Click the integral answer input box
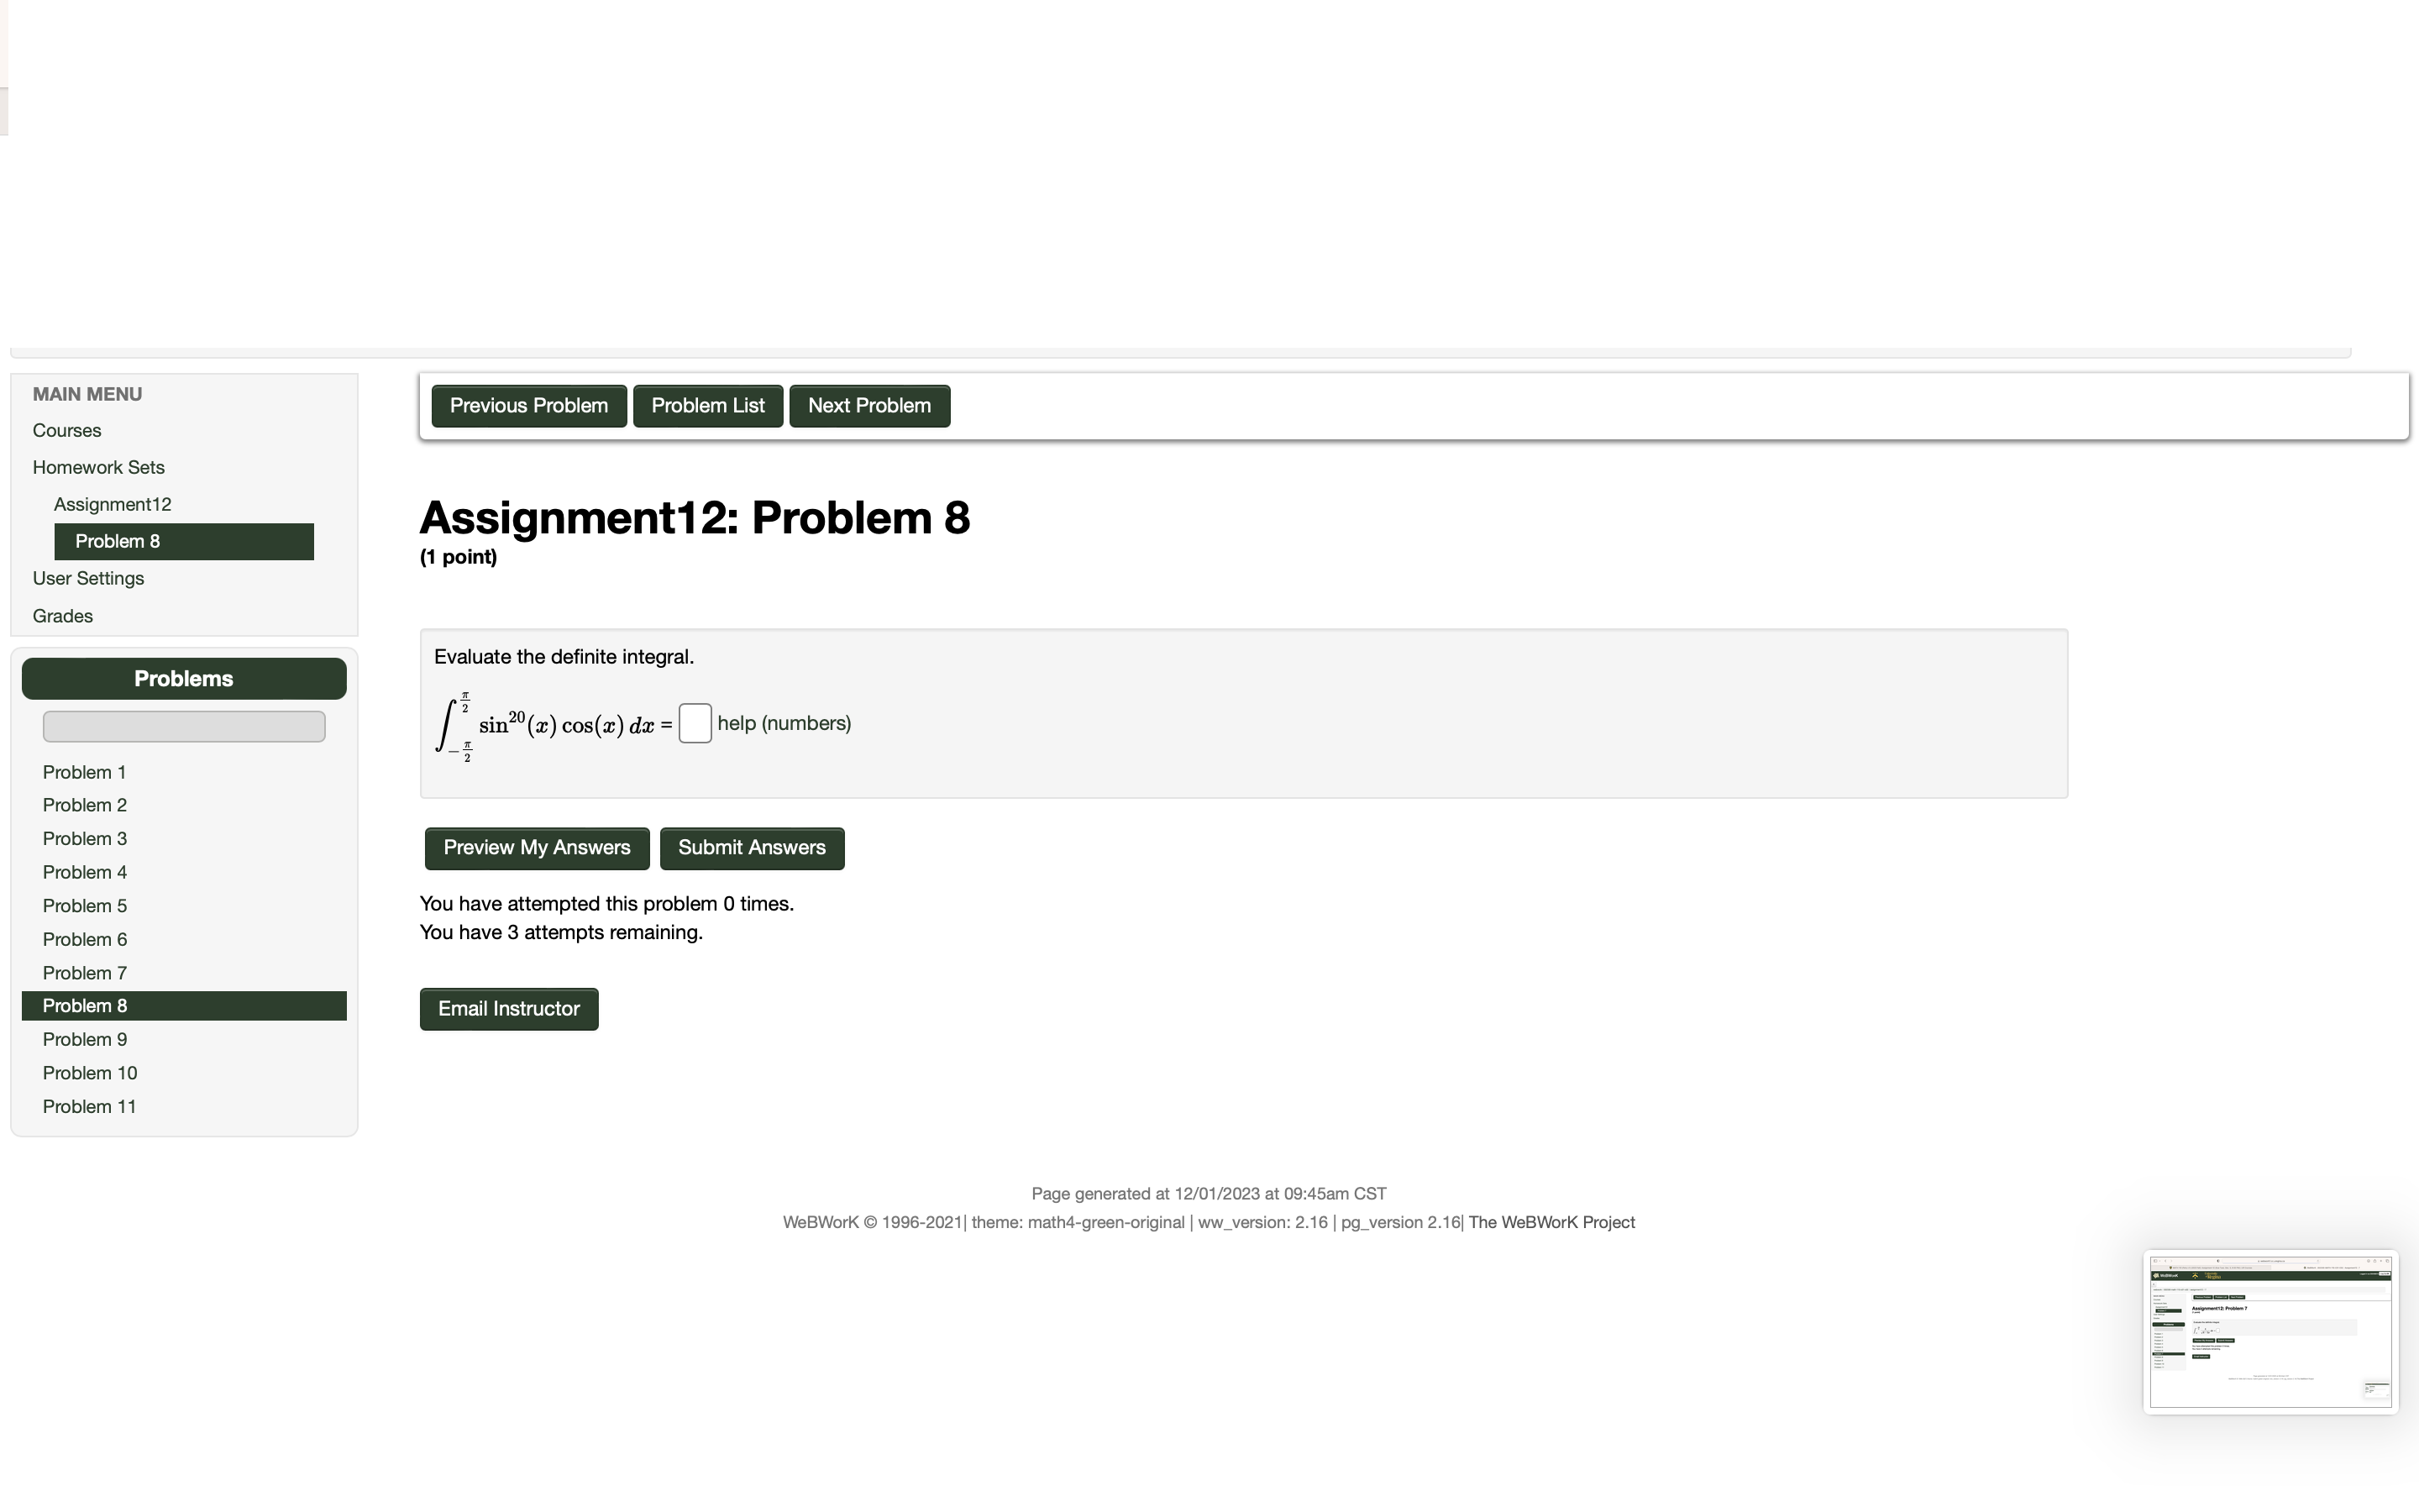This screenshot has height=1512, width=2419. [x=695, y=723]
